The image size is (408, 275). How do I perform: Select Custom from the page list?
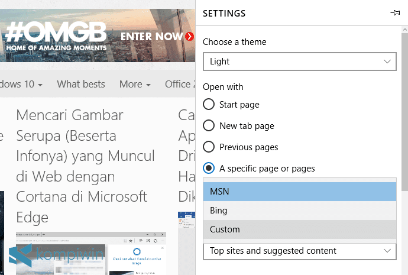pos(299,229)
